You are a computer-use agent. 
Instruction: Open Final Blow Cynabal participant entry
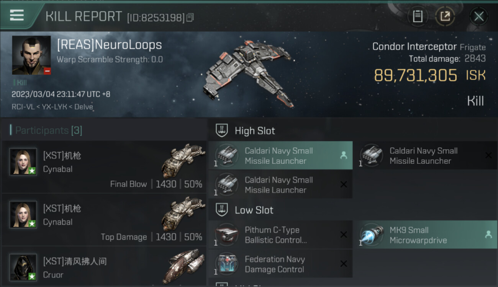point(104,167)
